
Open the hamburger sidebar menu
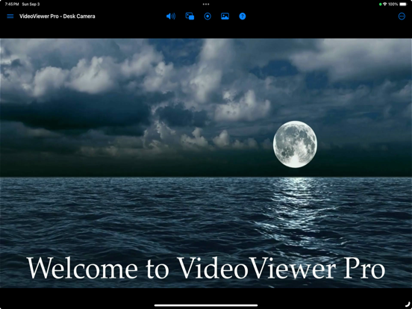coord(10,16)
